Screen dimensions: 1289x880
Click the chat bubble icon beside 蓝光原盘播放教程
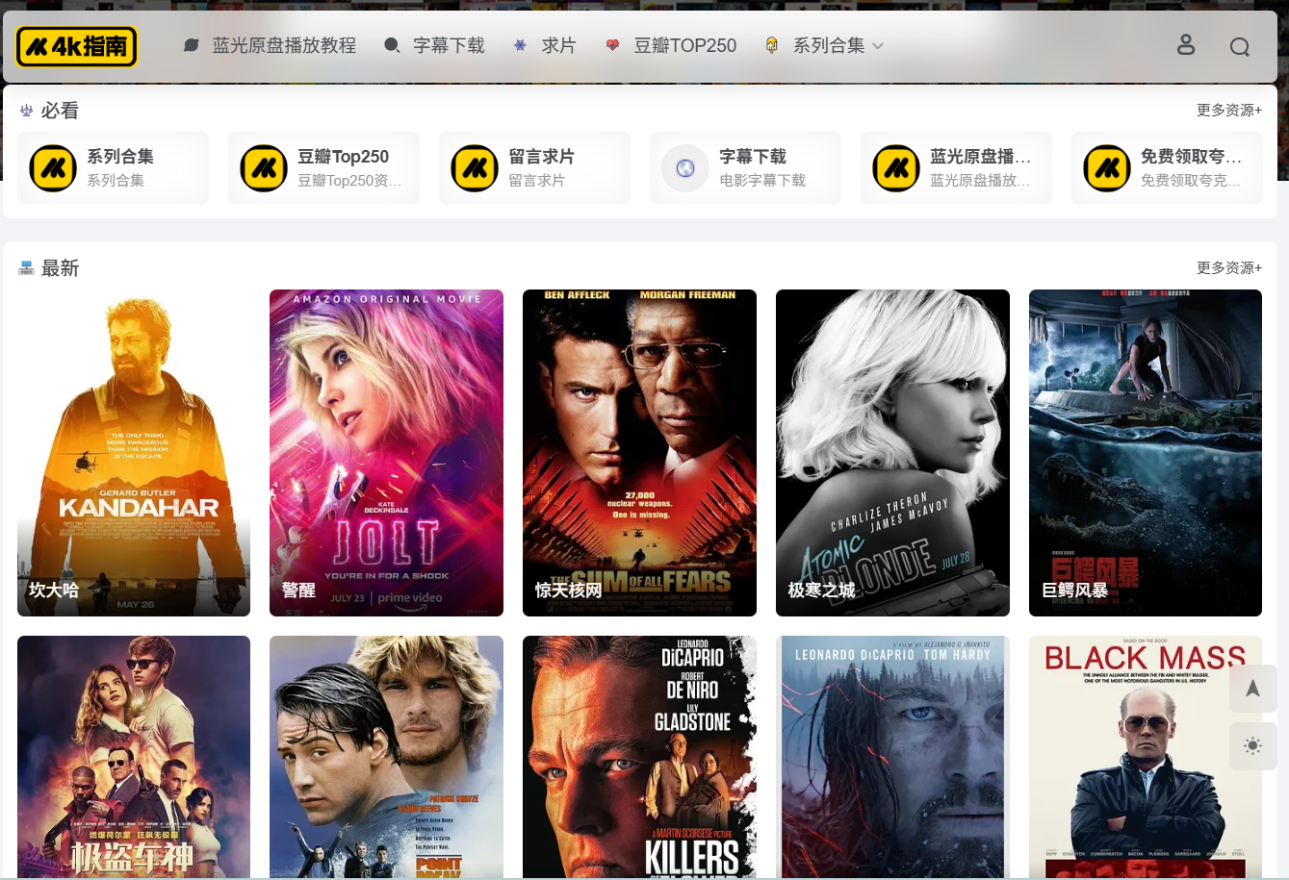191,45
